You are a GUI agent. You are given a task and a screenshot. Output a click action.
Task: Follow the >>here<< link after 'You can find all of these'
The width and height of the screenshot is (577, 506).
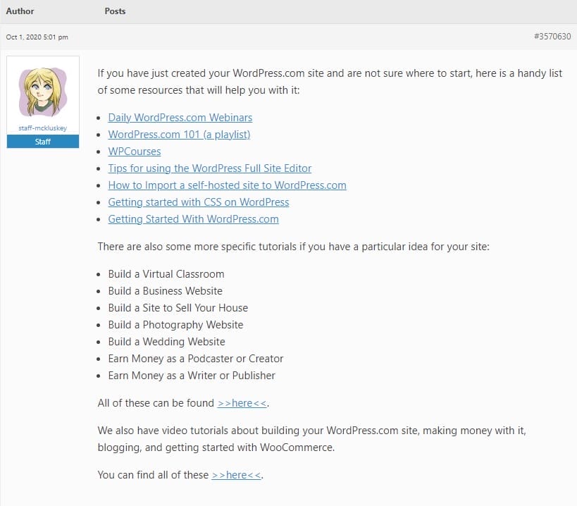(236, 475)
